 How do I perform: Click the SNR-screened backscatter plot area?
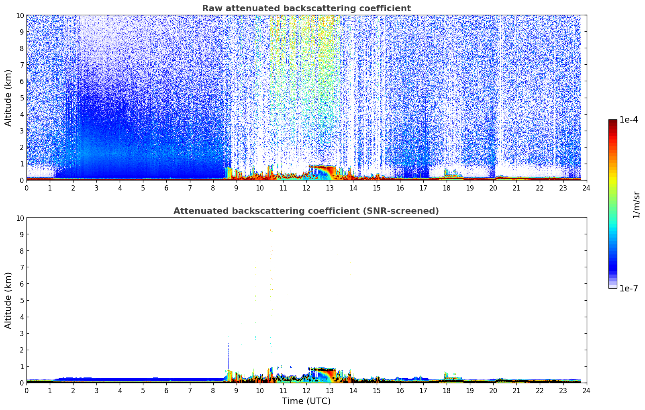coord(306,300)
